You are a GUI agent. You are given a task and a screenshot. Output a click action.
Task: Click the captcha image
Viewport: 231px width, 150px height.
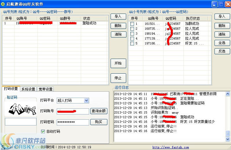click(x=21, y=109)
